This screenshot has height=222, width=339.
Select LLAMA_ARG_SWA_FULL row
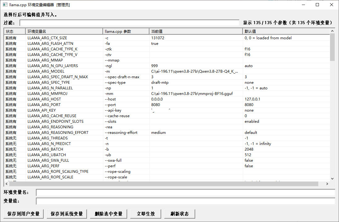coord(167,160)
